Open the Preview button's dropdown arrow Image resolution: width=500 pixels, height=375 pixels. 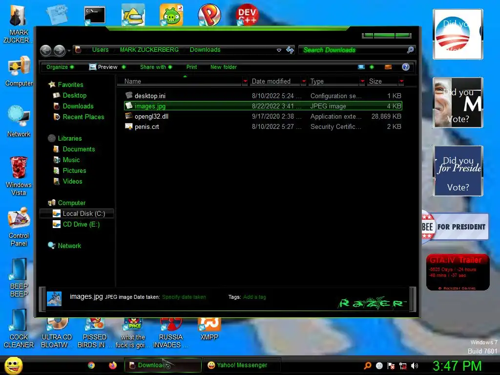(x=124, y=67)
